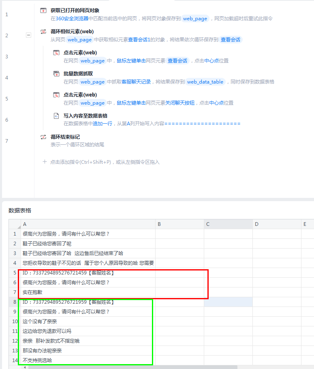Open the 360安全浏览器 browser option link
Screen dimensions: 314x369
[72, 19]
